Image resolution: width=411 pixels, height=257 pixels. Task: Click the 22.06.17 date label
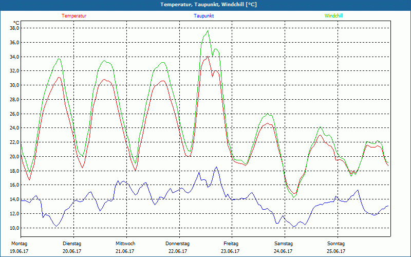pyautogui.click(x=178, y=251)
